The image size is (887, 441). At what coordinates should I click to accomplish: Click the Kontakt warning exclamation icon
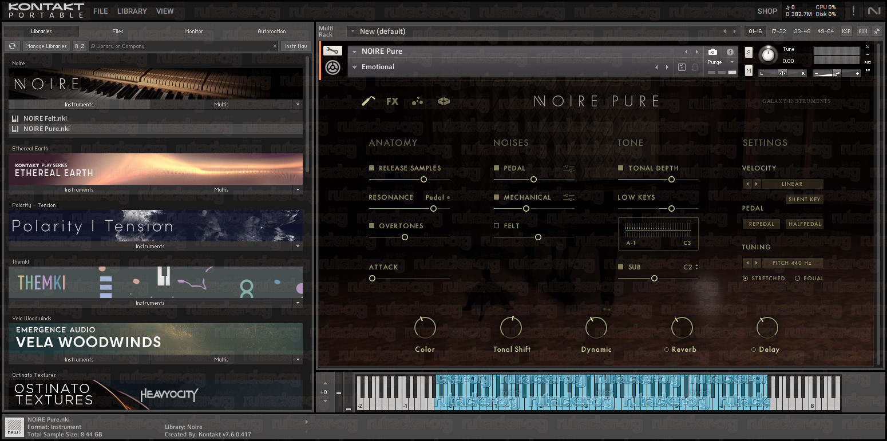pos(853,11)
